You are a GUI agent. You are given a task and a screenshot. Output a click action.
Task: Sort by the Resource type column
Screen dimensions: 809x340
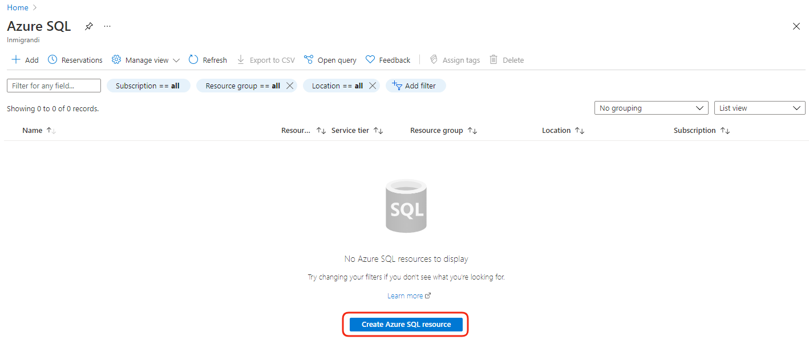click(304, 131)
